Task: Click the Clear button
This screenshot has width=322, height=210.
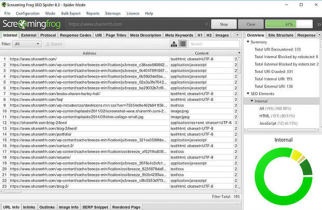Action: tap(251, 24)
